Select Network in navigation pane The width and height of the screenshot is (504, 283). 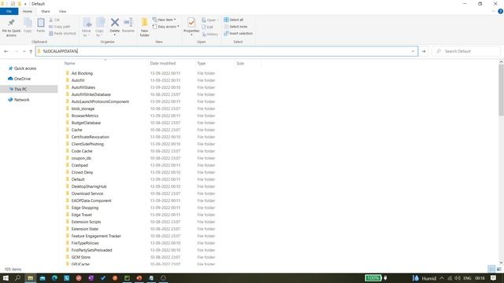click(x=21, y=100)
